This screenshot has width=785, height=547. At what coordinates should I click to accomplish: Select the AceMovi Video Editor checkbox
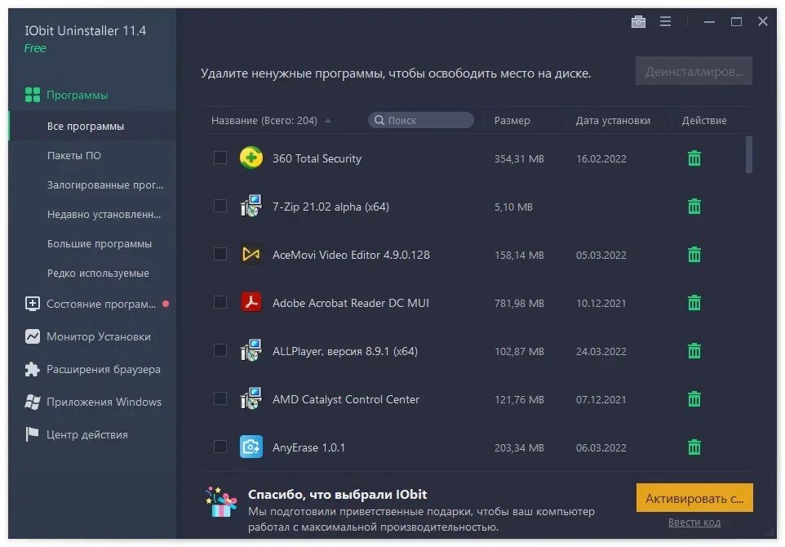pos(220,254)
